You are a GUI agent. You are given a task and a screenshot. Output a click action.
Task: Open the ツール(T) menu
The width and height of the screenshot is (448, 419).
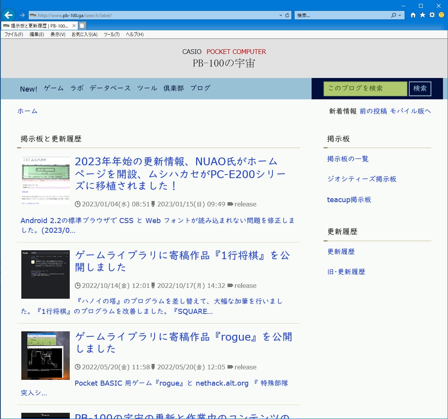click(112, 34)
